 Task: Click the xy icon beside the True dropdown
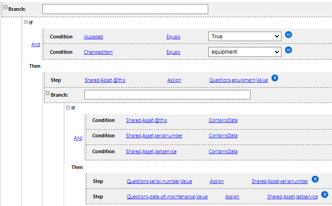point(289,35)
